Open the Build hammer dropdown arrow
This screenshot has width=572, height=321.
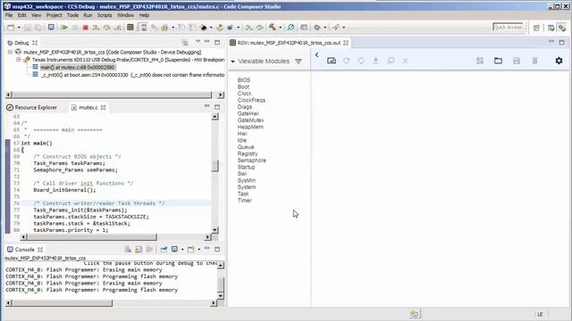click(x=280, y=28)
